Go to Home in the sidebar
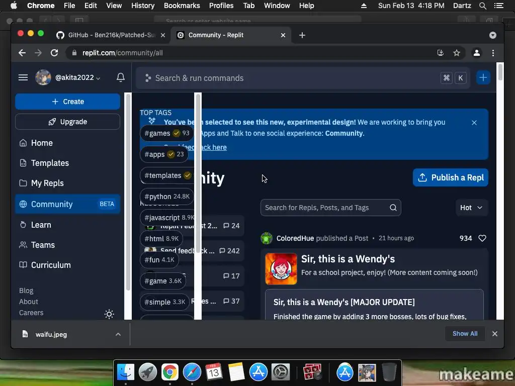515x386 pixels. click(68, 143)
